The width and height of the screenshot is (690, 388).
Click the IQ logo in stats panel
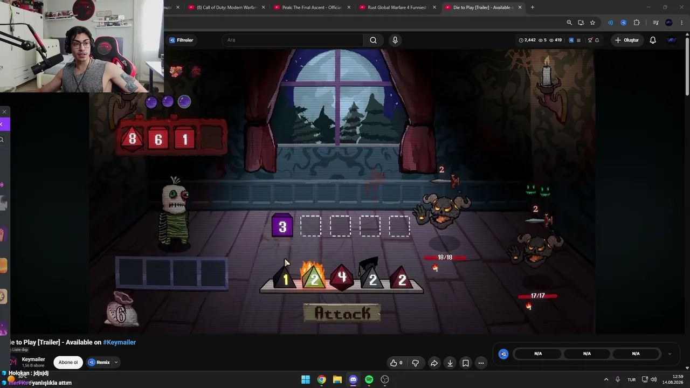point(503,354)
